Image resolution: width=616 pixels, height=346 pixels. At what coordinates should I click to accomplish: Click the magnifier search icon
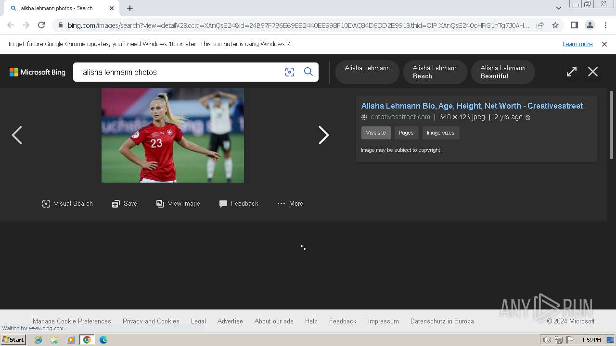[308, 72]
